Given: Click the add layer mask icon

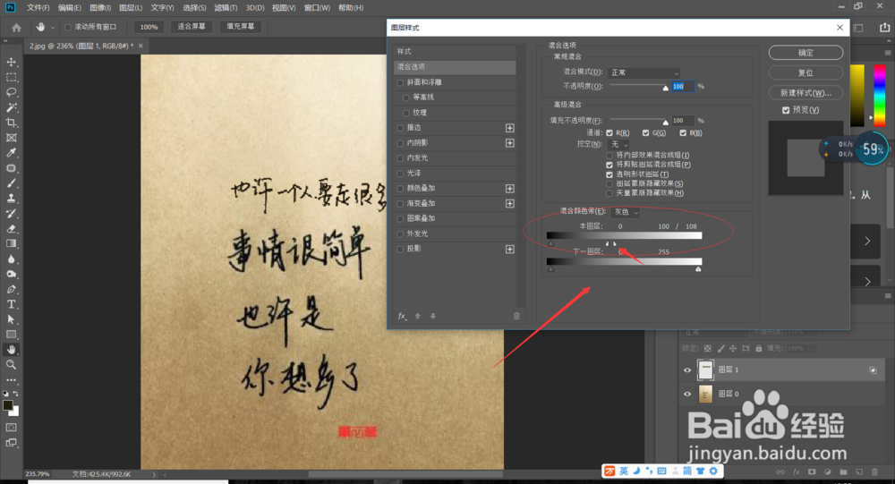Looking at the screenshot, I should point(812,472).
